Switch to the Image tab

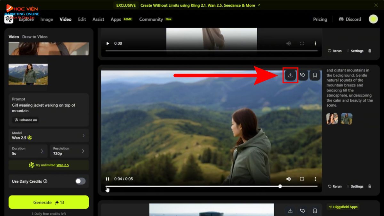click(x=47, y=19)
